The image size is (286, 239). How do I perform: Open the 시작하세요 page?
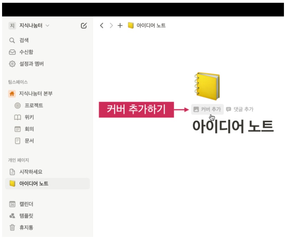[31, 172]
